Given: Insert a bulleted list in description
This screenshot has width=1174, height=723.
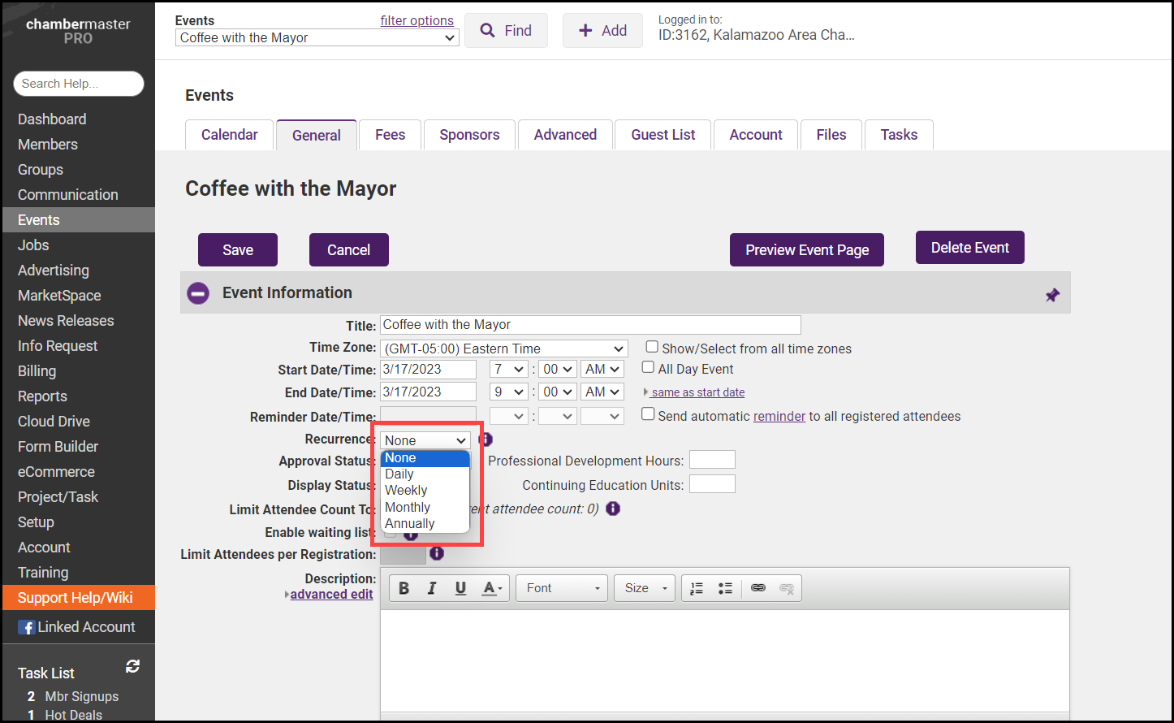Looking at the screenshot, I should pos(725,589).
